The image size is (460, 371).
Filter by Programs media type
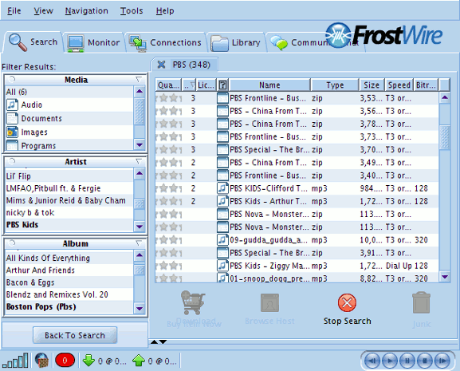69,145
